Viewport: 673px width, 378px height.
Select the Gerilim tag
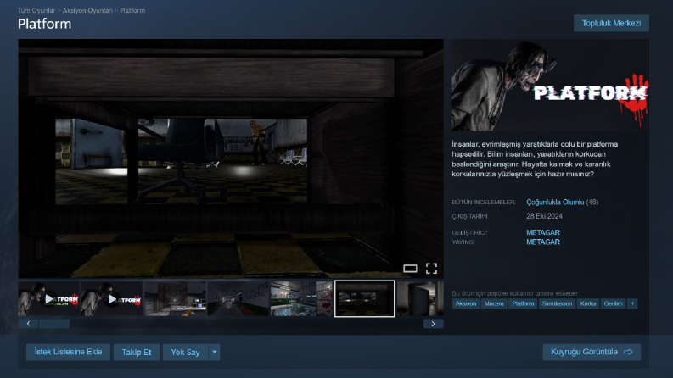(613, 303)
